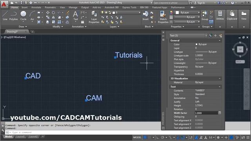Toggle PICKADD icon in Properties palette
The height and width of the screenshot is (141, 251).
pos(211,36)
